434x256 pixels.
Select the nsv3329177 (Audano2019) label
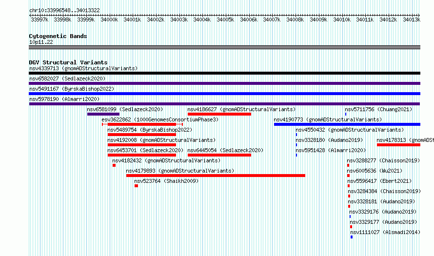click(383, 222)
